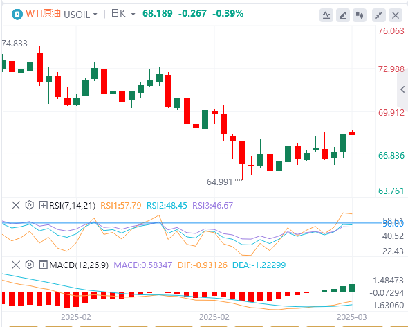The height and width of the screenshot is (327, 408).
Task: Click the 22.43 RSI axis label
Action: [393, 251]
